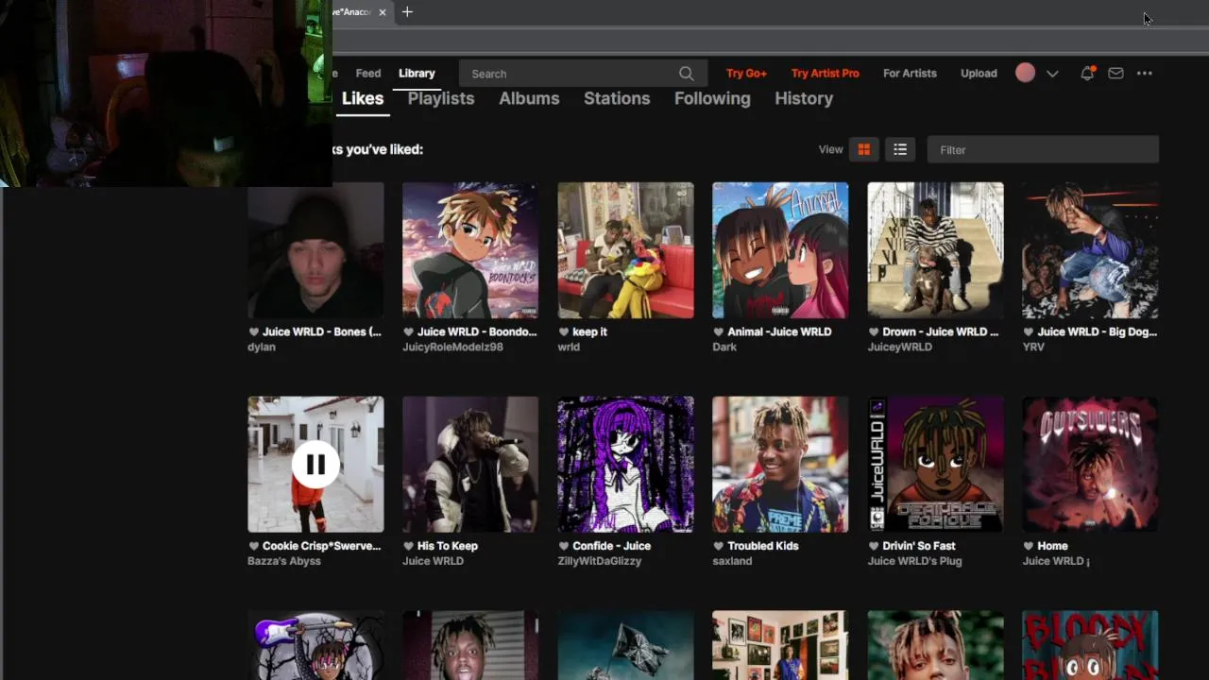Open the Library page
This screenshot has width=1209, height=680.
point(417,73)
